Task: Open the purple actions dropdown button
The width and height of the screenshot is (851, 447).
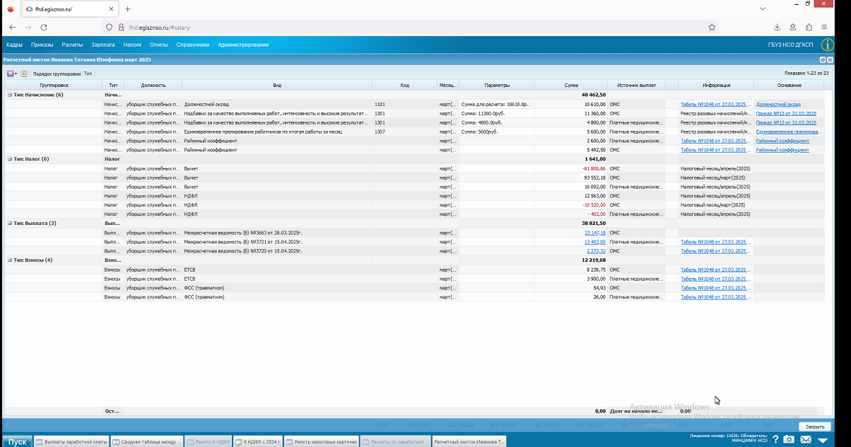Action: (x=12, y=73)
